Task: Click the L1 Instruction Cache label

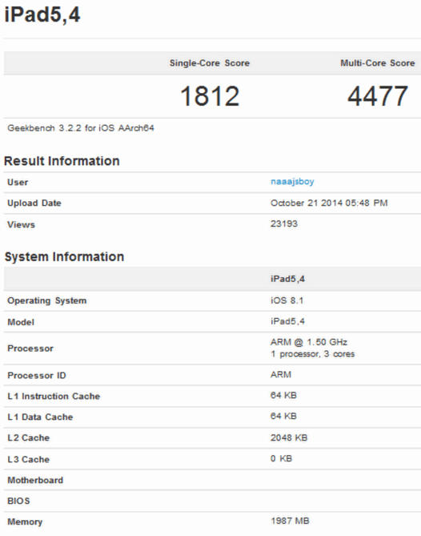Action: click(x=54, y=396)
